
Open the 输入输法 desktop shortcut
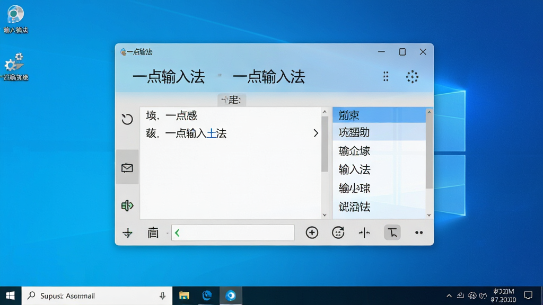(15, 20)
